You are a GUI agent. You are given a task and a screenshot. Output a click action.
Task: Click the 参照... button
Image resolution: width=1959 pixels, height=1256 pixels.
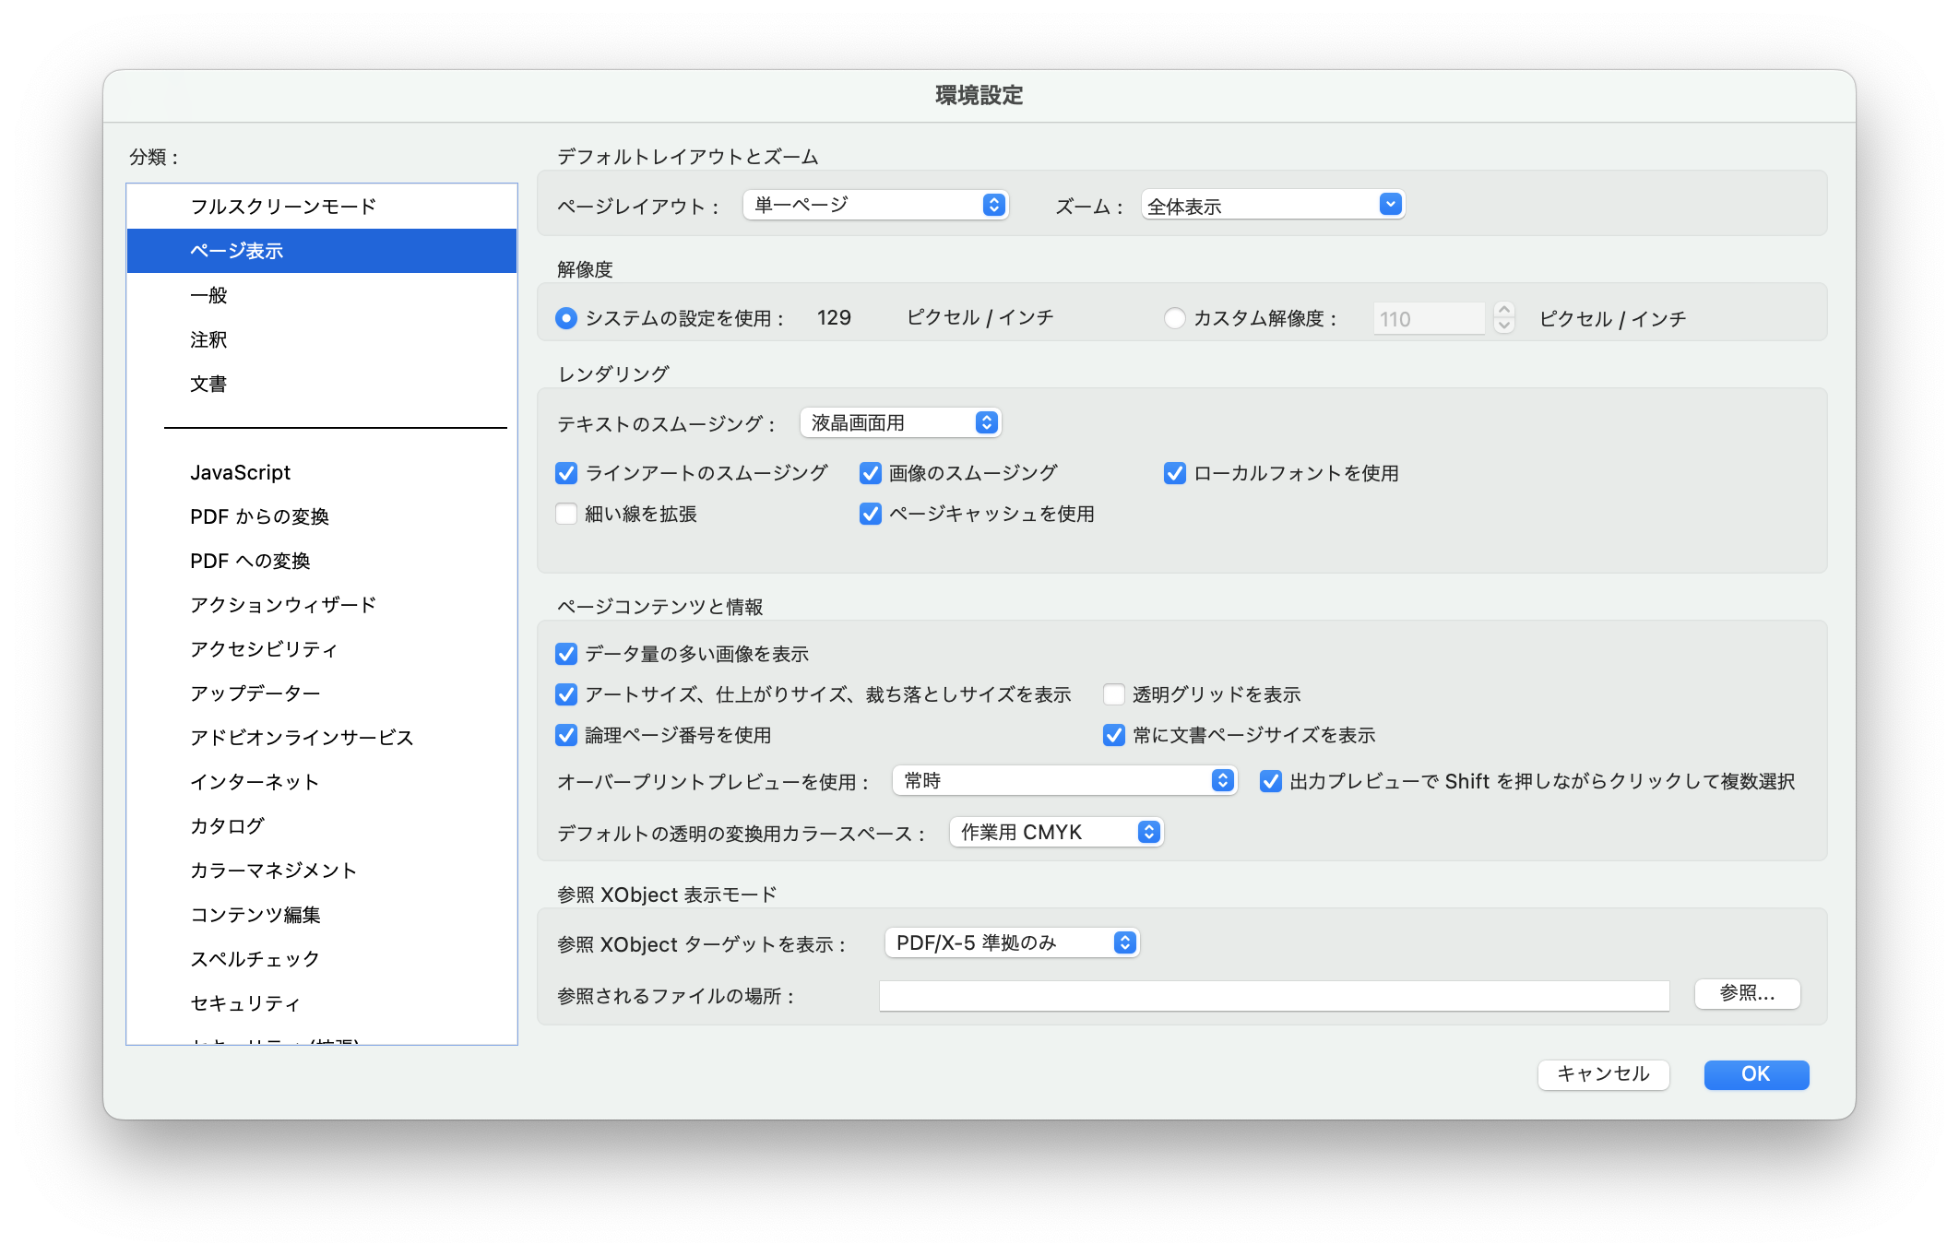coord(1746,994)
